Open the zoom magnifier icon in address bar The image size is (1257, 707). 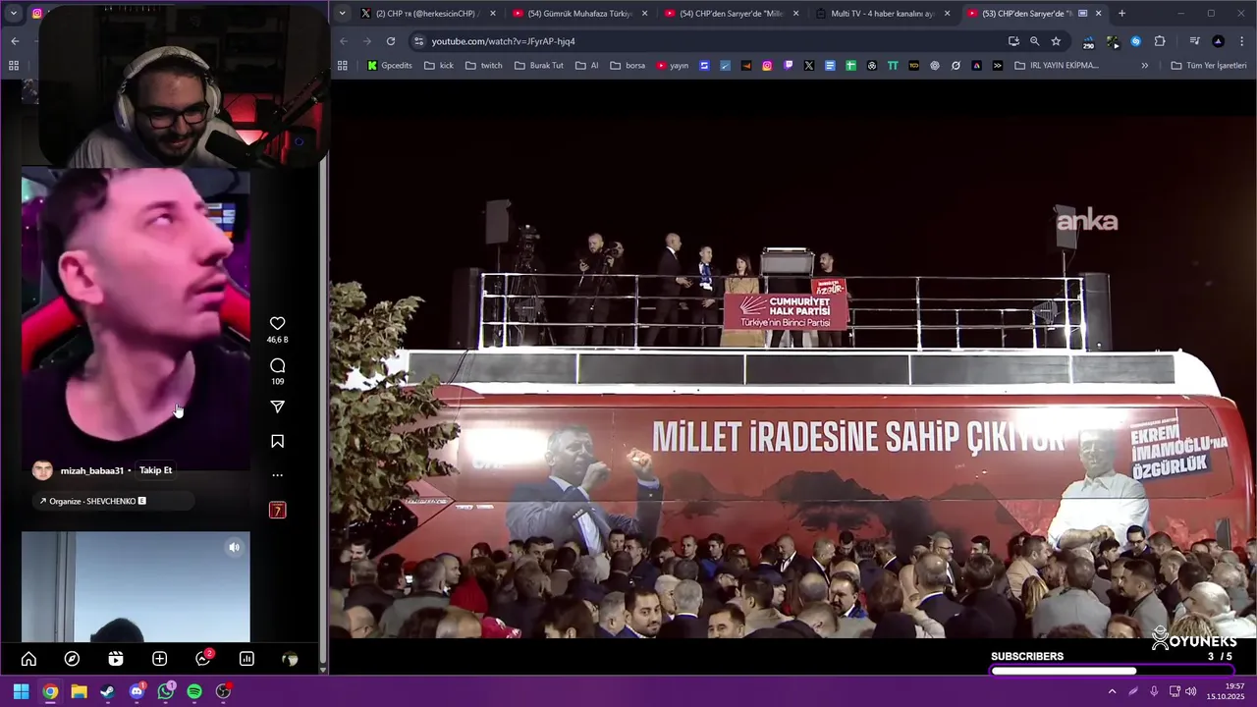coord(1034,41)
